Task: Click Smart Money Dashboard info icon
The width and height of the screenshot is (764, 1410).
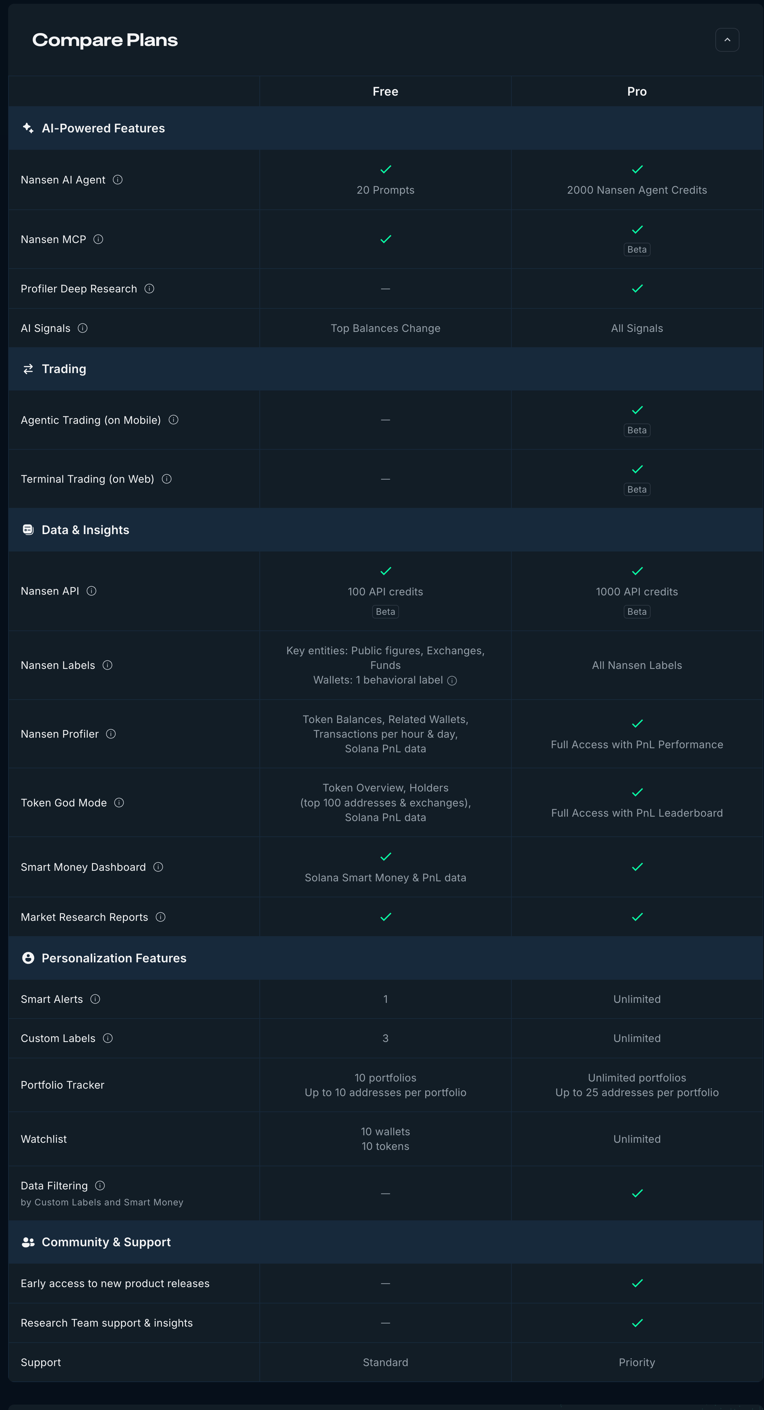Action: point(158,867)
